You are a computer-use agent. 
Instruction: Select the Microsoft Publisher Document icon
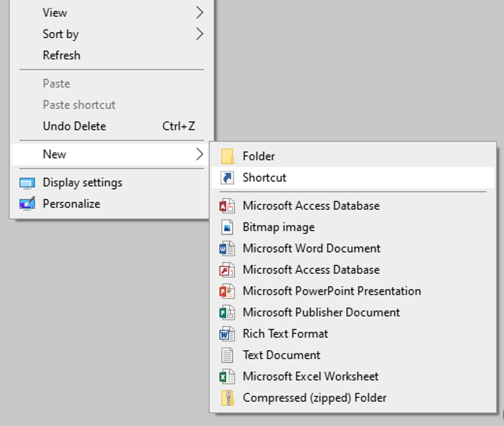pyautogui.click(x=227, y=312)
